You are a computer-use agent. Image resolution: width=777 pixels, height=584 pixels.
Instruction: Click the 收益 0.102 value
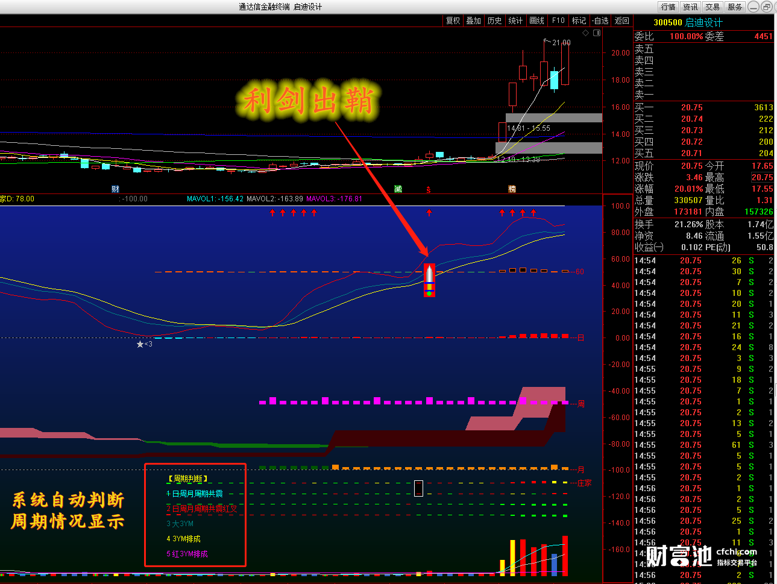pyautogui.click(x=692, y=247)
